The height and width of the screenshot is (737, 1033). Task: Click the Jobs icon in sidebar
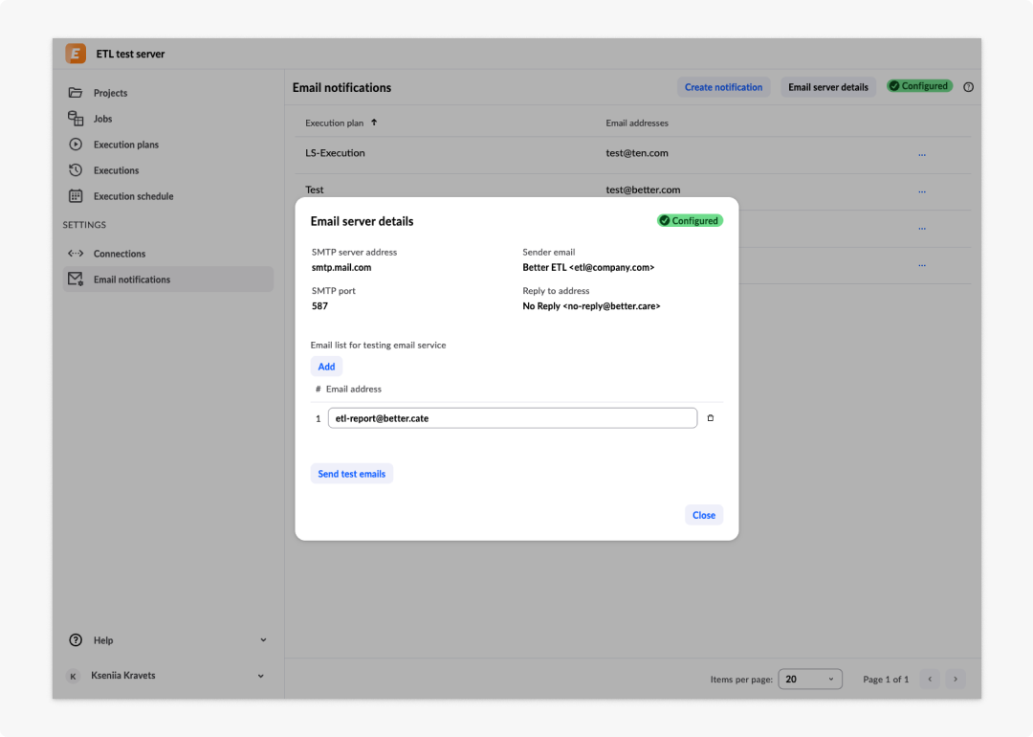click(x=76, y=118)
